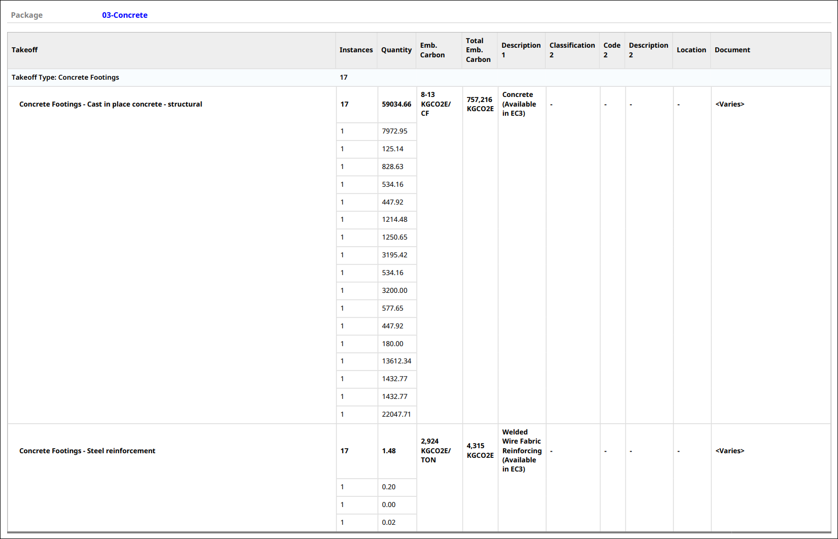The height and width of the screenshot is (539, 838).
Task: Click quantity value 1250.65
Action: tap(394, 237)
